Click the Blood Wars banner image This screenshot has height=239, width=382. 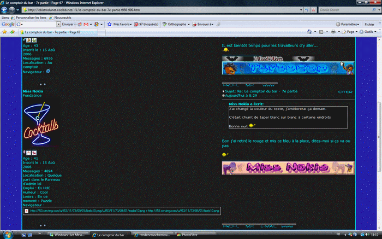pos(268,59)
